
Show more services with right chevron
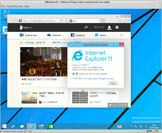click(121, 35)
